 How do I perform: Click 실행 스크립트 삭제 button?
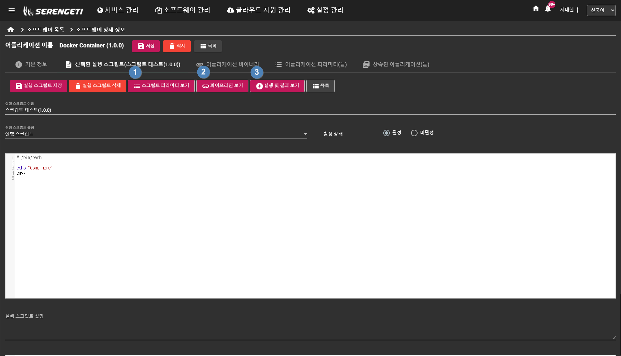click(x=98, y=86)
